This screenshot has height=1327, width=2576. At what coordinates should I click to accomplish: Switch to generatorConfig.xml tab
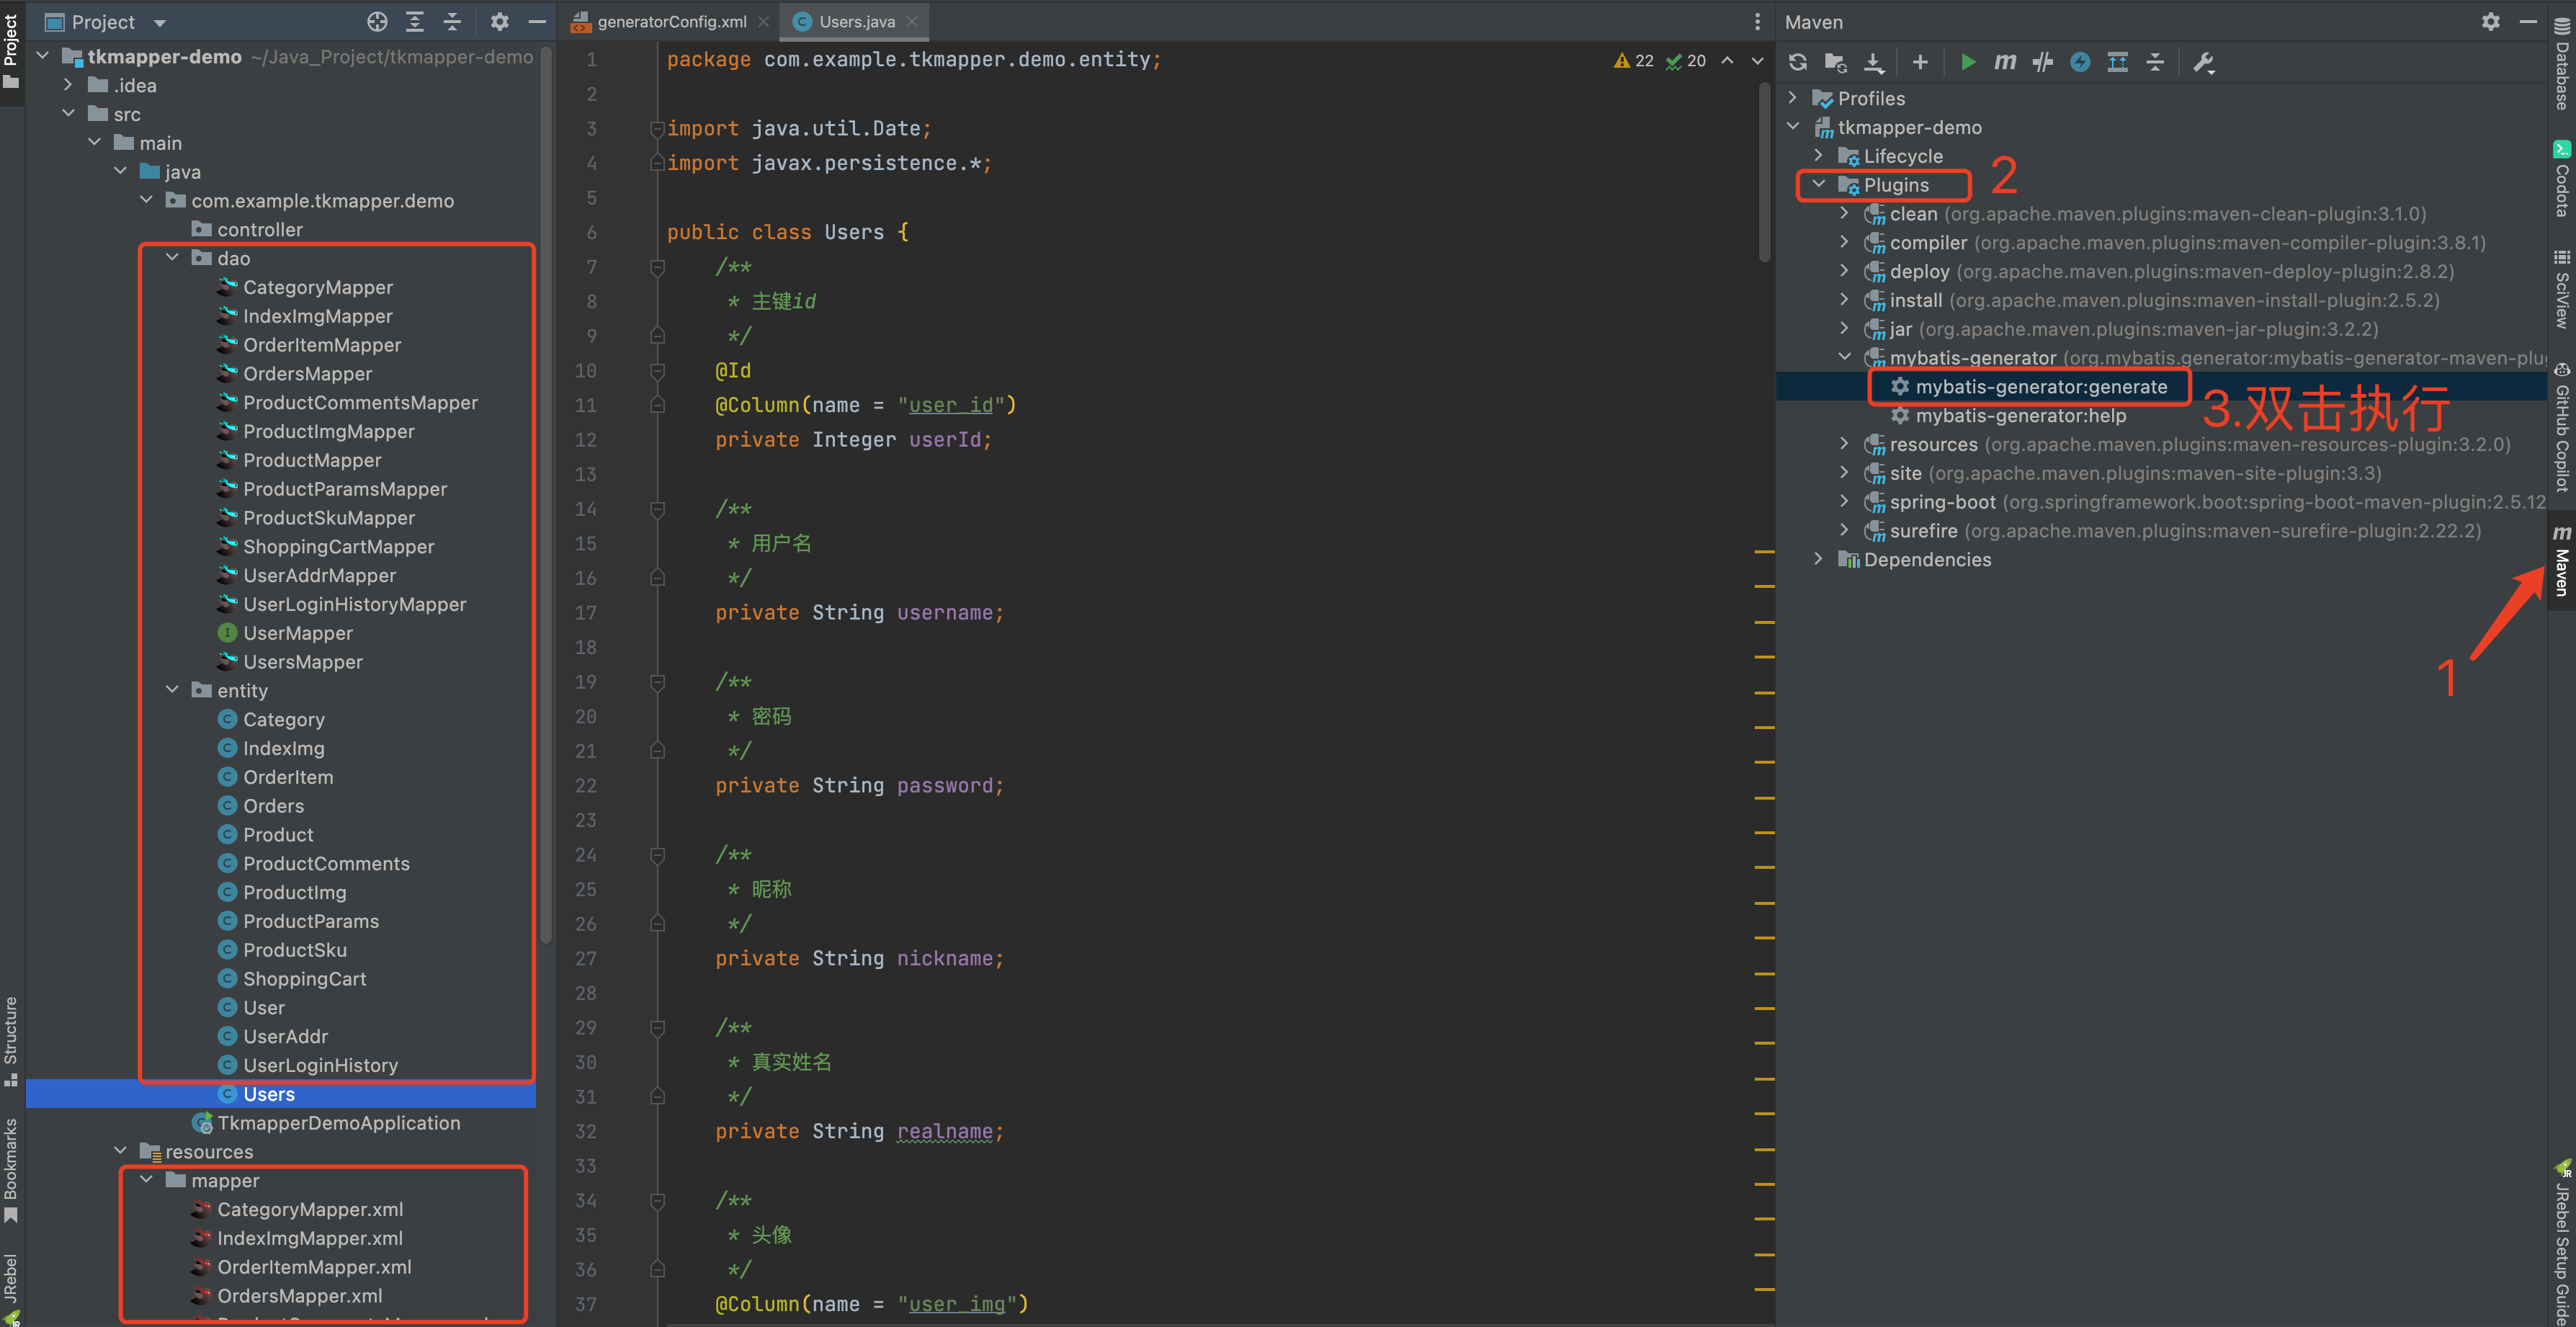tap(671, 21)
